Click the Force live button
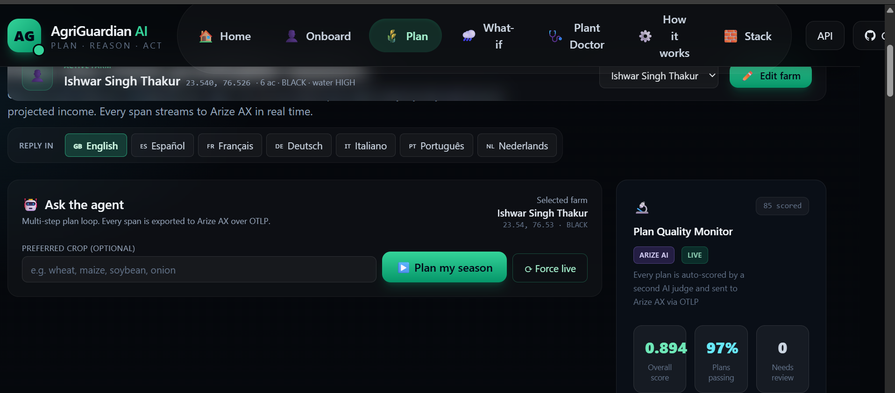The height and width of the screenshot is (393, 895). (x=550, y=268)
